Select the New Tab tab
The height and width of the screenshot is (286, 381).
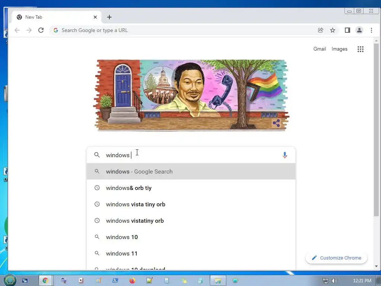(x=57, y=17)
